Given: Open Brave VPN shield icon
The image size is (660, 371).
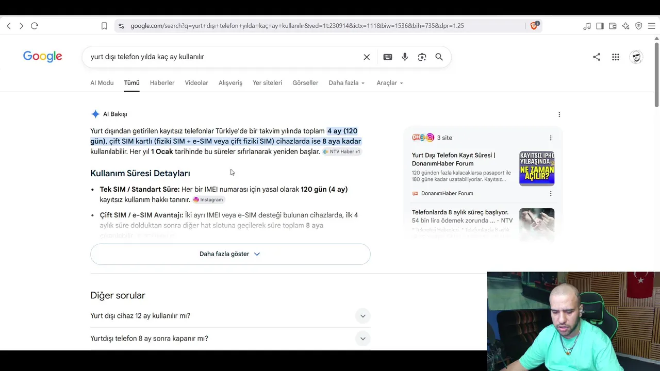Looking at the screenshot, I should point(638,26).
